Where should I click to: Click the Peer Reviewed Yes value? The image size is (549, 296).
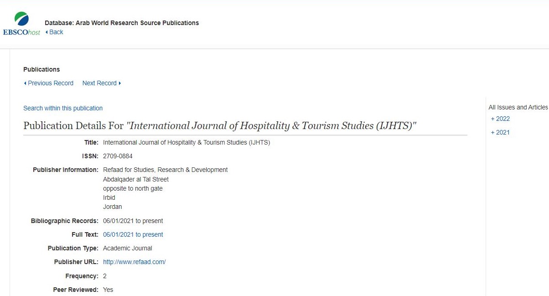coord(108,290)
